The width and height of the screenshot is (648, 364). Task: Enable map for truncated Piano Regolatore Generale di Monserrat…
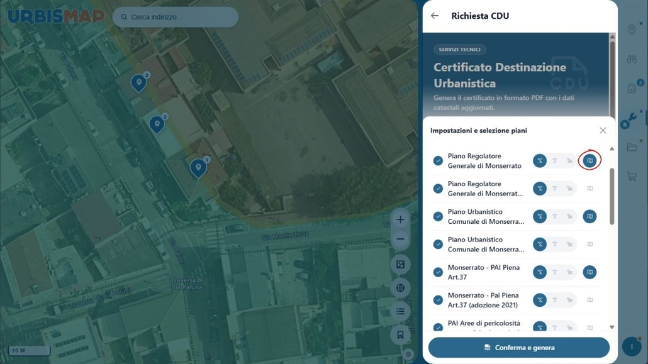[589, 189]
